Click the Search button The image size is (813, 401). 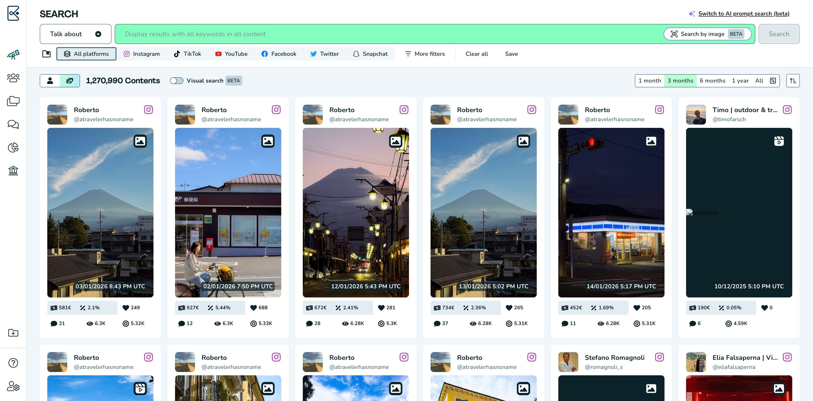tap(779, 34)
